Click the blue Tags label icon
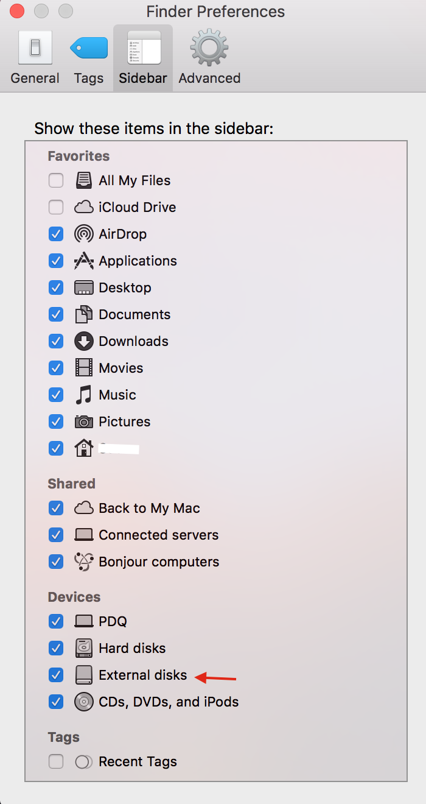The height and width of the screenshot is (804, 426). pos(89,48)
